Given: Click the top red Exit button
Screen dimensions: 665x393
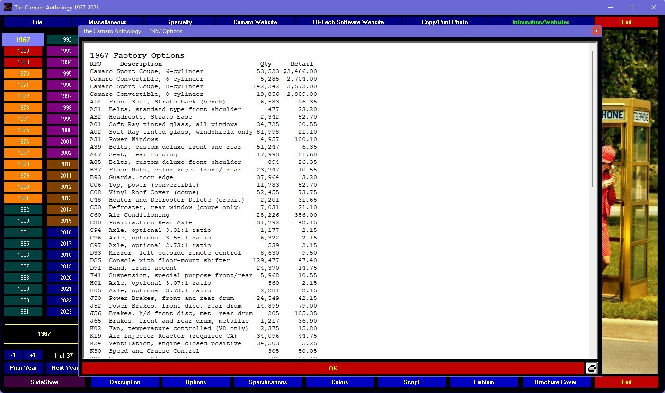Looking at the screenshot, I should click(626, 22).
